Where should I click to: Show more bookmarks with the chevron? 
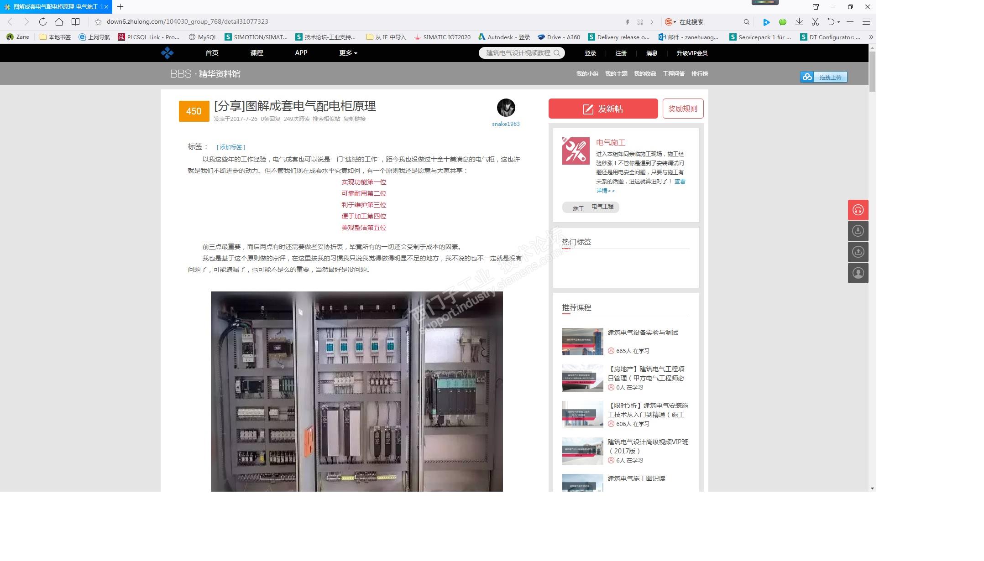click(871, 37)
